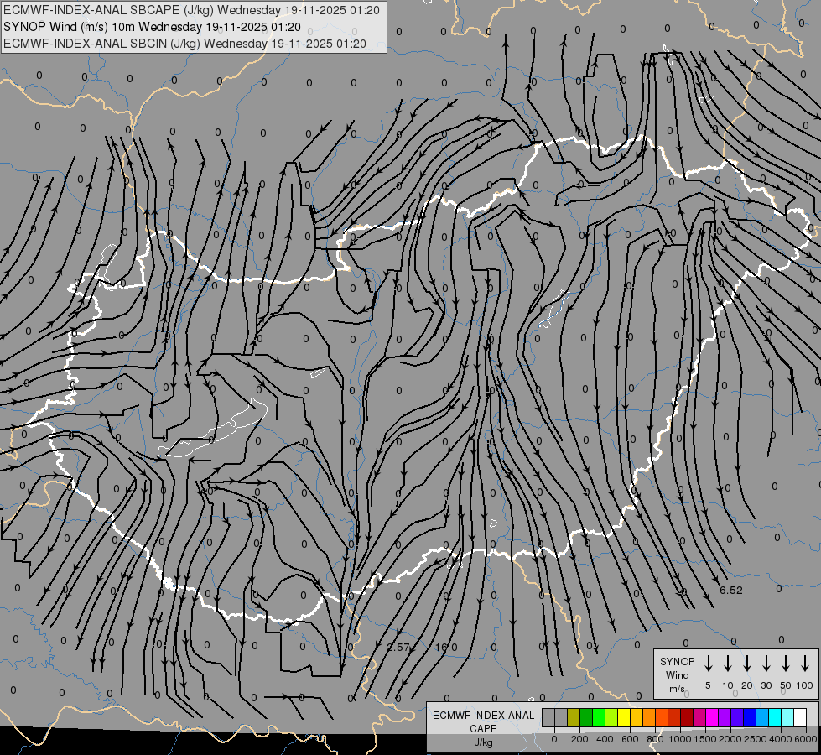This screenshot has height=755, width=821.
Task: Click the 5 m/s wind arrow in legend
Action: click(x=708, y=663)
